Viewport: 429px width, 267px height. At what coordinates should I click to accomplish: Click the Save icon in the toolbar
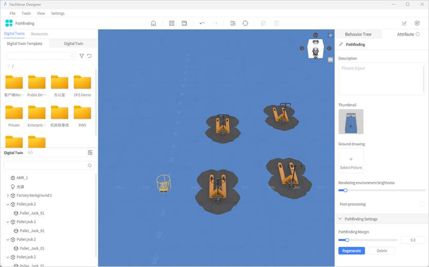(x=171, y=23)
